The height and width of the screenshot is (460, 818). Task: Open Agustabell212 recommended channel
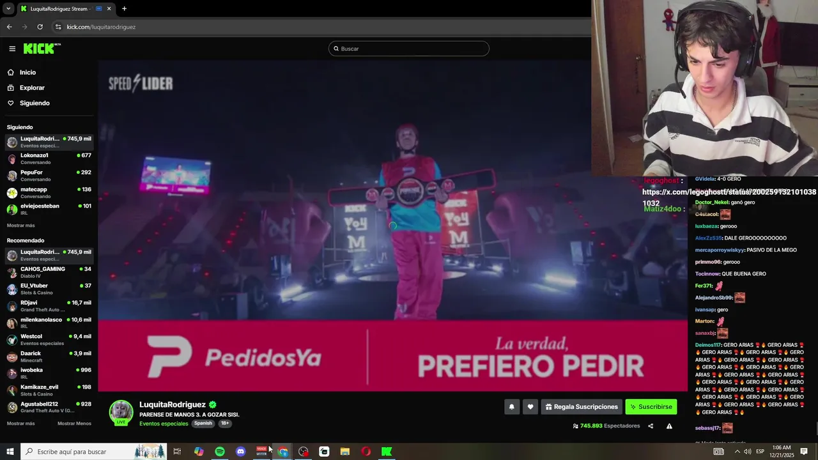[x=49, y=407]
